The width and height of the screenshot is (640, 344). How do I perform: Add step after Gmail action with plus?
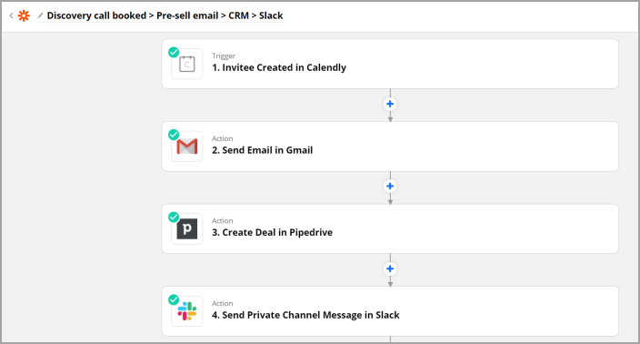[390, 187]
